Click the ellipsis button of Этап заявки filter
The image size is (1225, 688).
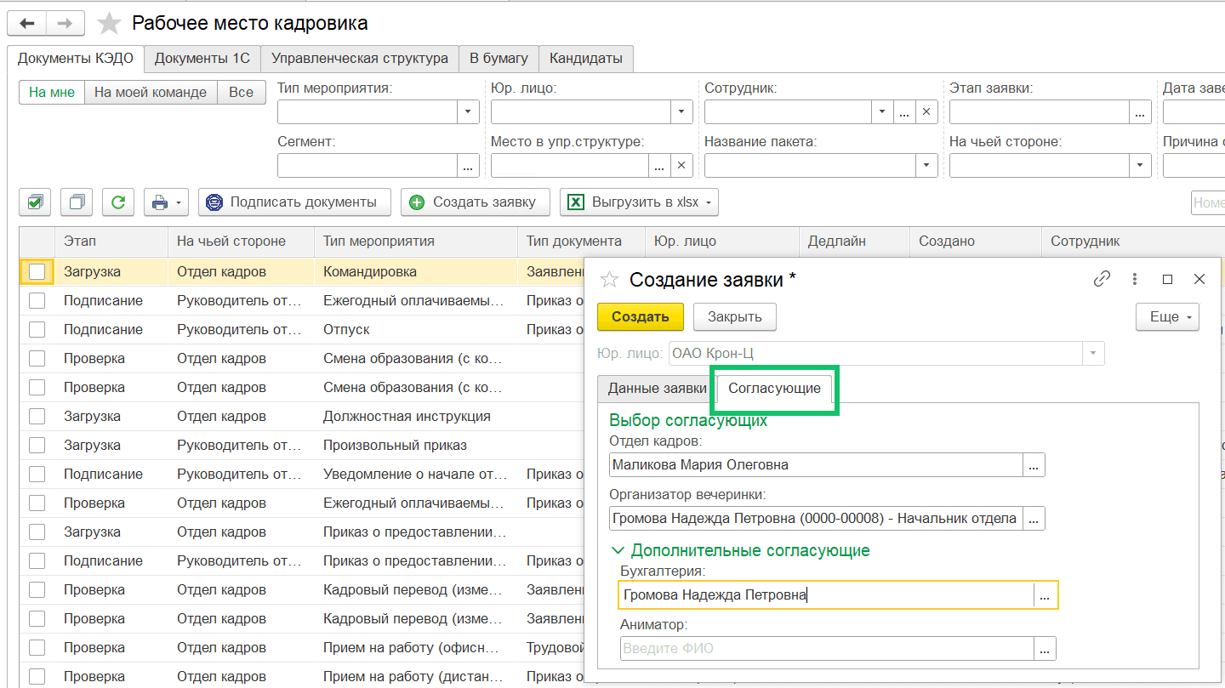point(1140,111)
